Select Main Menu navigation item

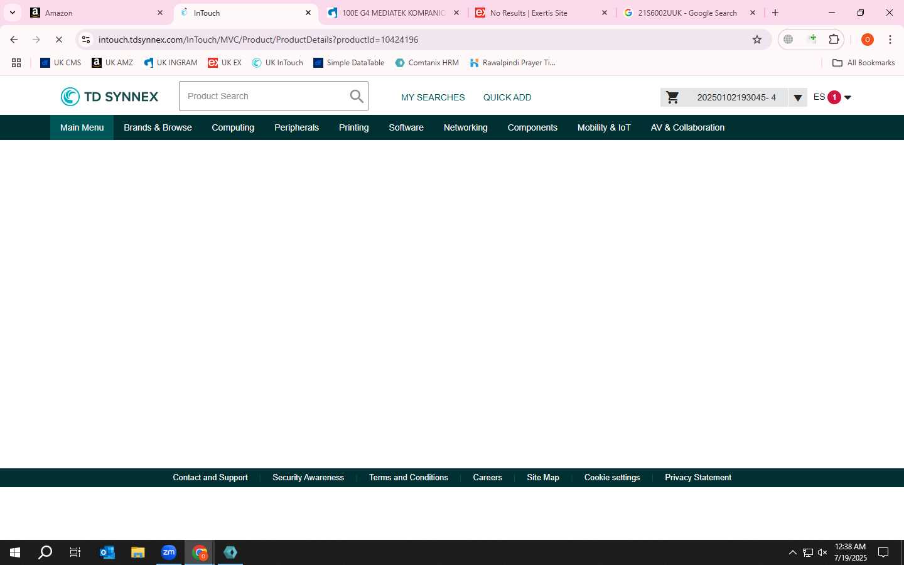82,127
